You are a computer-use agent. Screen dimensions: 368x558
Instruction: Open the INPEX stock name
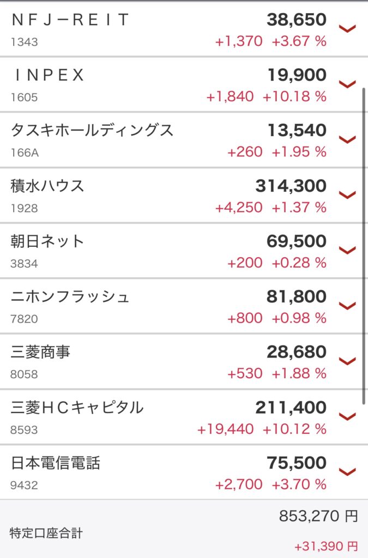[49, 75]
